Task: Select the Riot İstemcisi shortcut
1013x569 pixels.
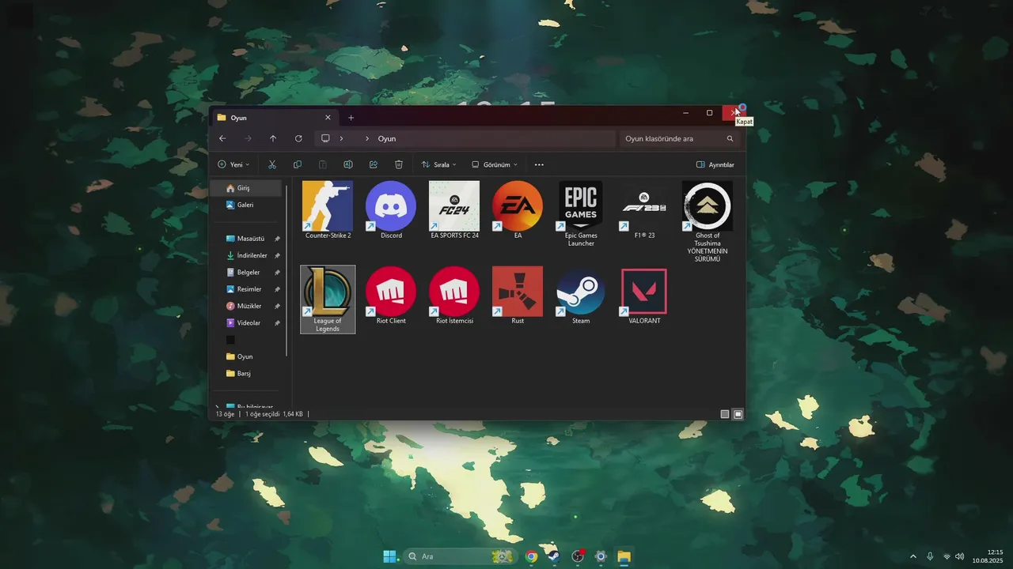Action: coord(454,296)
